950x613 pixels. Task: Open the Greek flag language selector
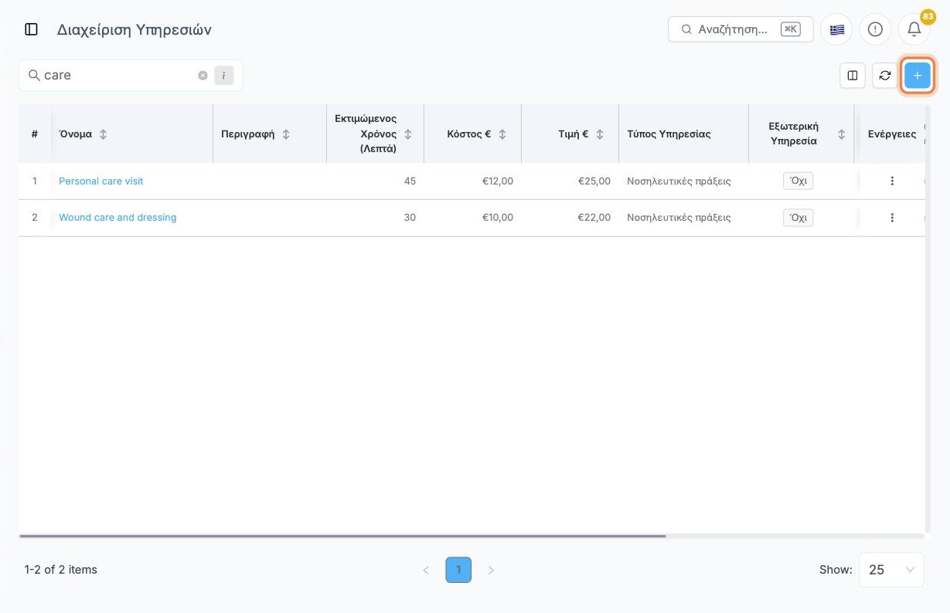[x=836, y=29]
